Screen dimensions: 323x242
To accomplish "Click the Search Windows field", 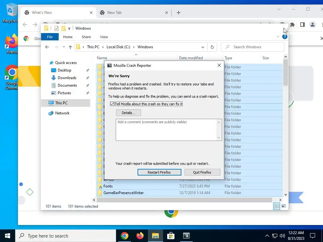I will pos(253,47).
